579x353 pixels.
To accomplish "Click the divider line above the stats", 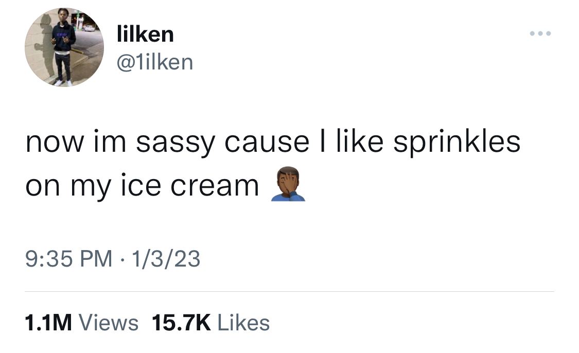I will pyautogui.click(x=289, y=291).
